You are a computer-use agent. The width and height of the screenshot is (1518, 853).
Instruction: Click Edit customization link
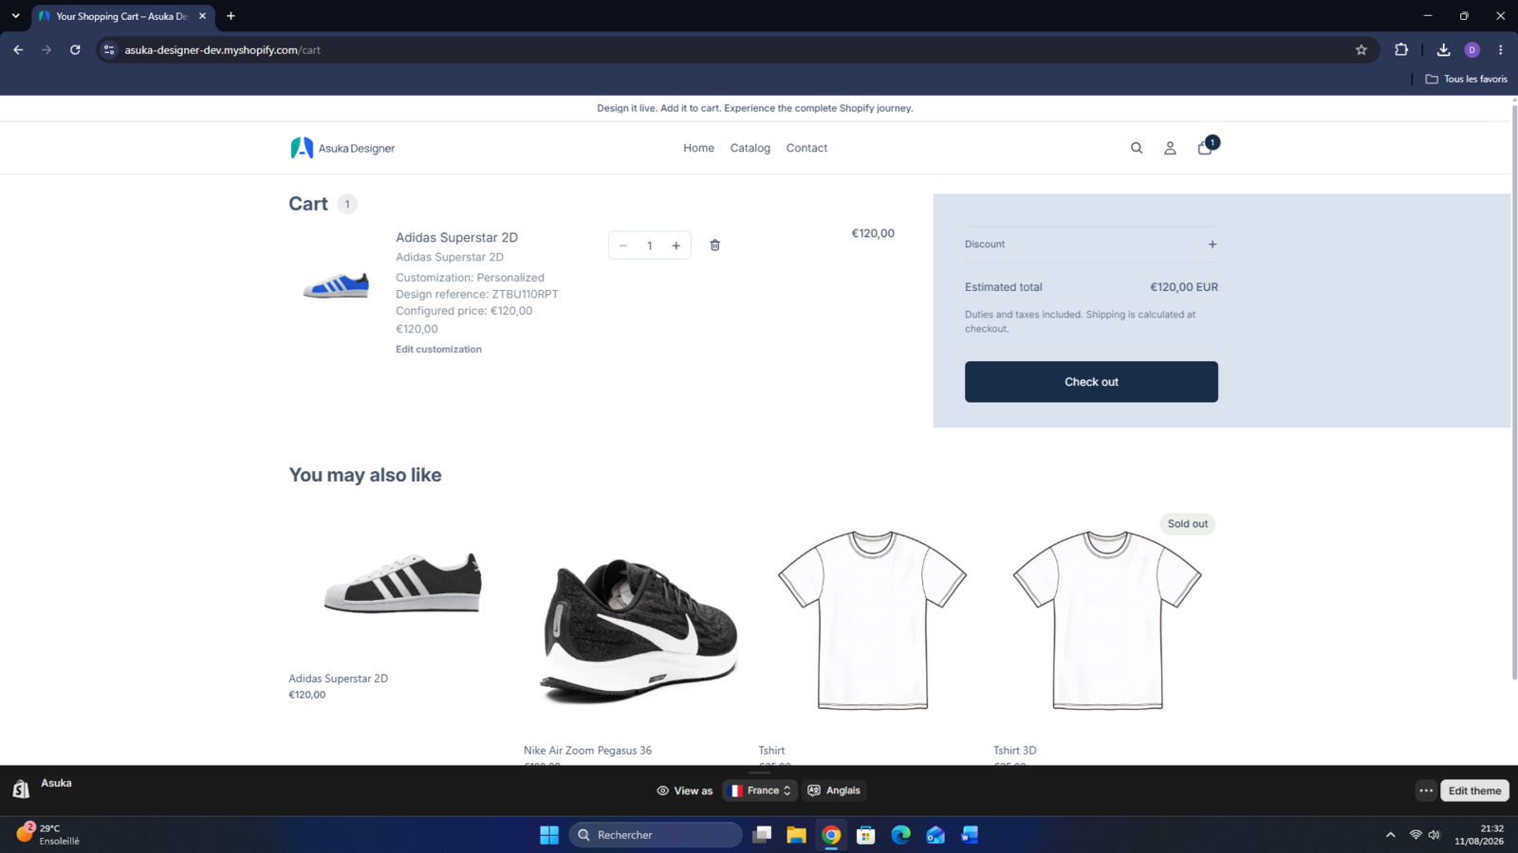pyautogui.click(x=438, y=349)
